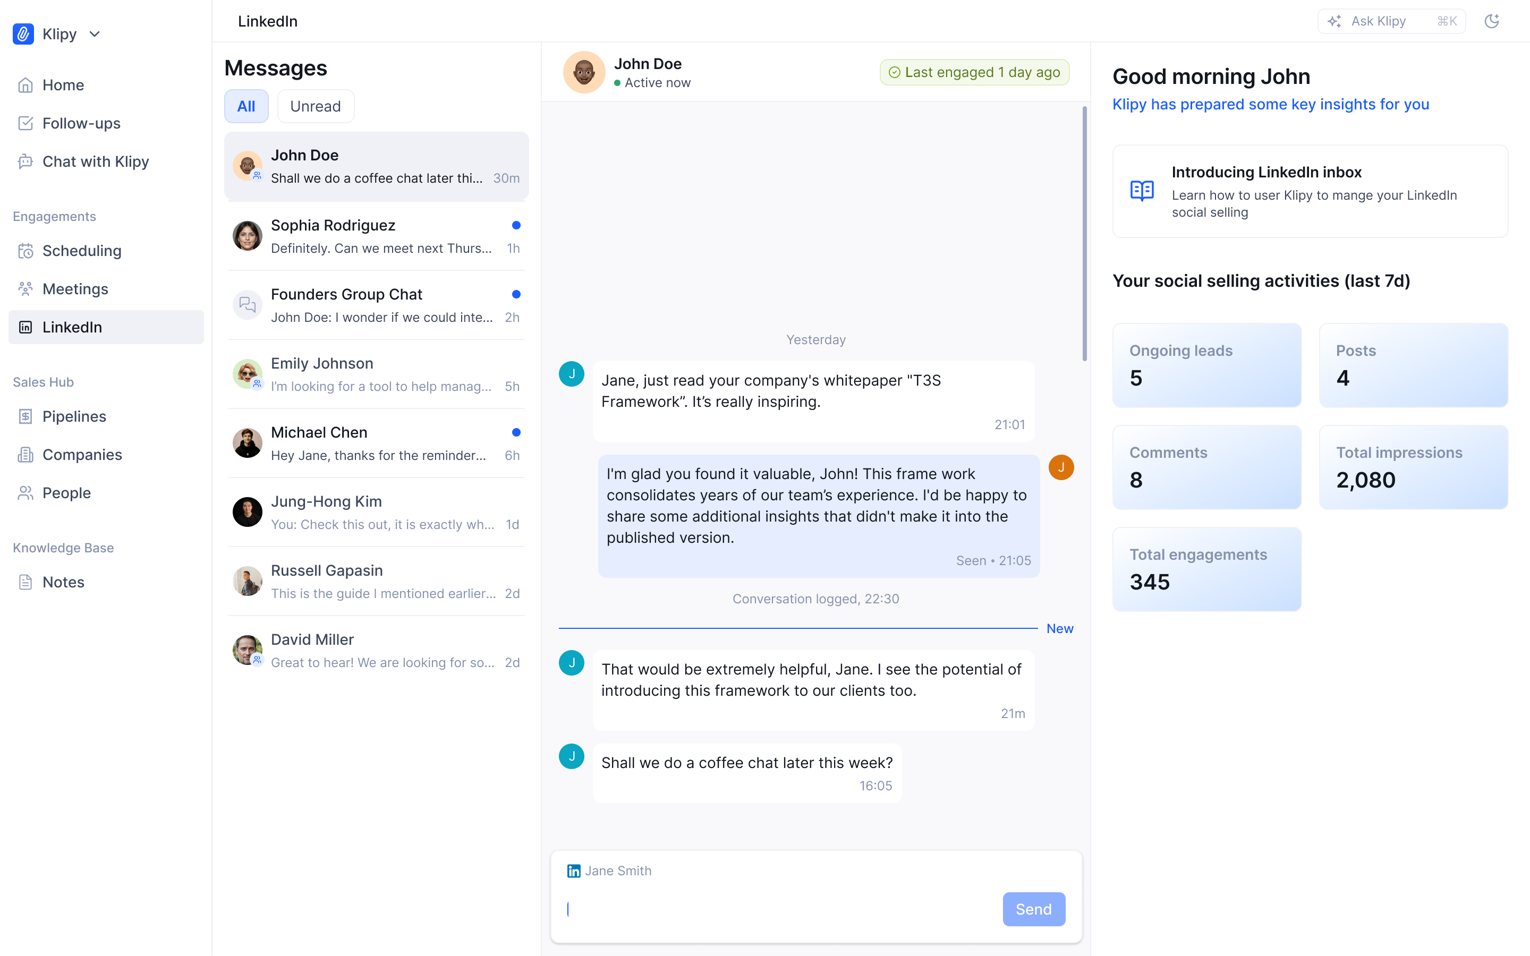Image resolution: width=1530 pixels, height=956 pixels.
Task: Click the Klipy logo icon
Action: click(x=23, y=34)
